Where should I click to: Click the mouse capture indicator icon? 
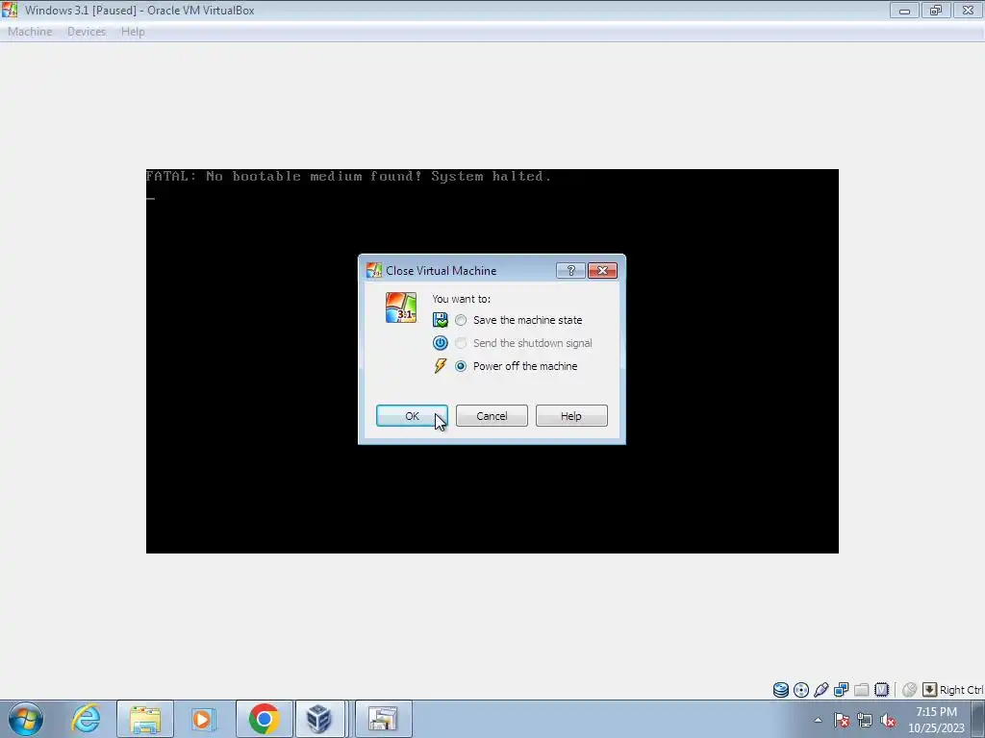(x=909, y=690)
